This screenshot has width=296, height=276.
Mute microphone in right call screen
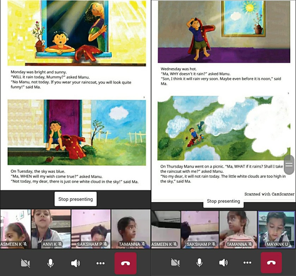[199, 262]
